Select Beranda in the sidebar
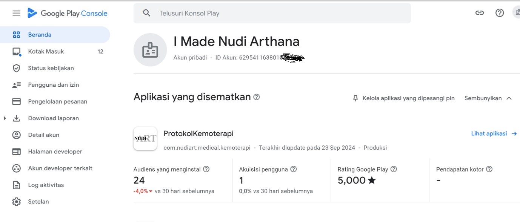520x222 pixels. point(40,35)
